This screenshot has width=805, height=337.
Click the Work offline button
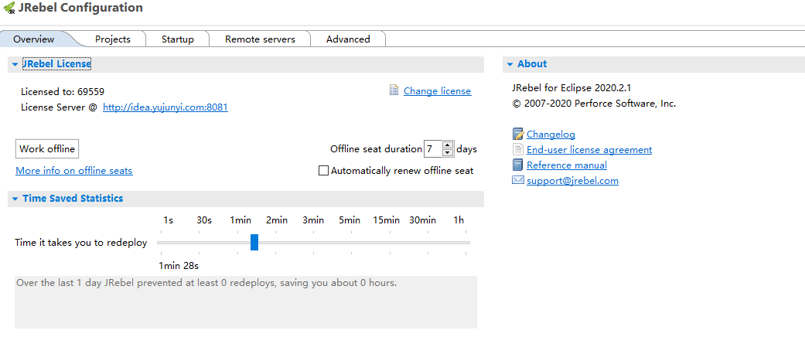47,149
